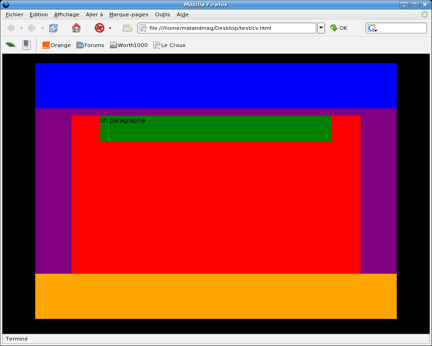Click the green paragraph box
The width and height of the screenshot is (432, 346).
click(216, 129)
